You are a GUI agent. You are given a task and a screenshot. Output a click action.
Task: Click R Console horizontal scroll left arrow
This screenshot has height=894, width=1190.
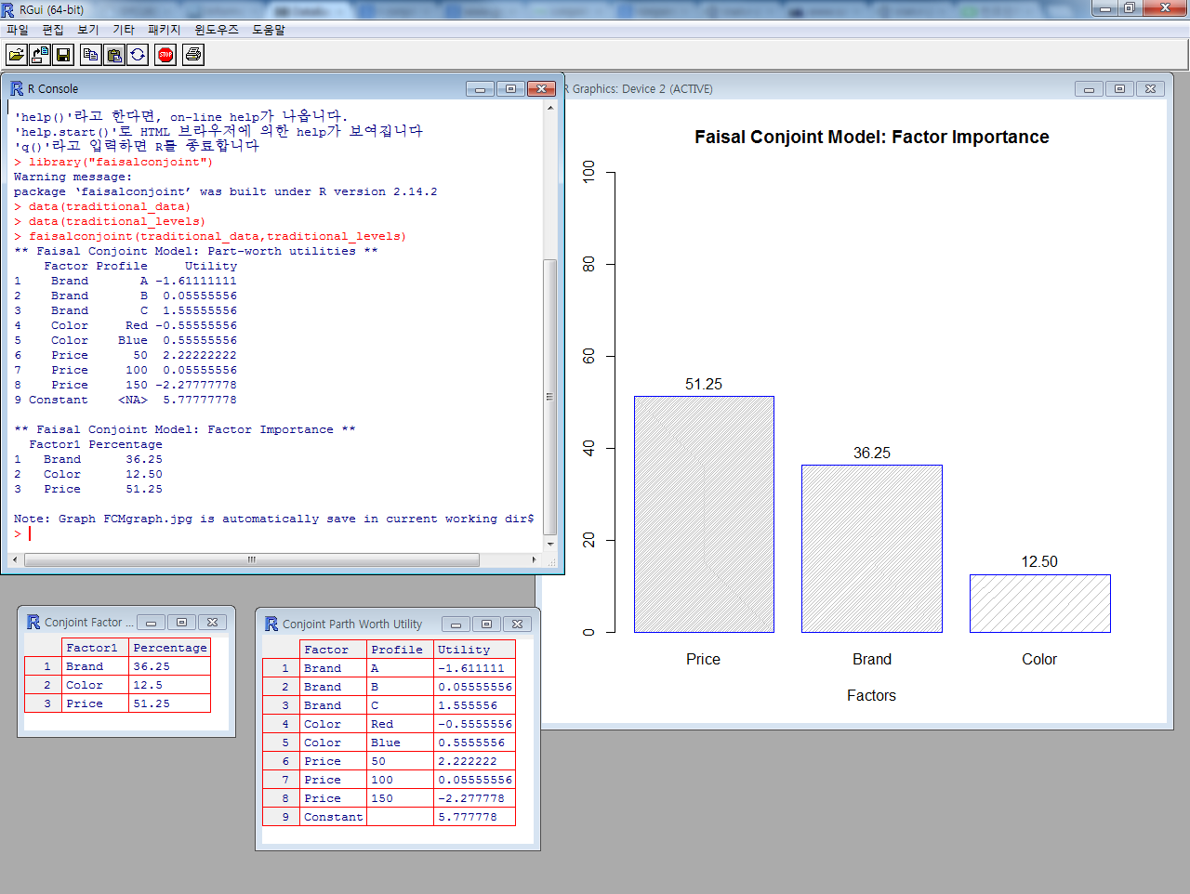14,559
